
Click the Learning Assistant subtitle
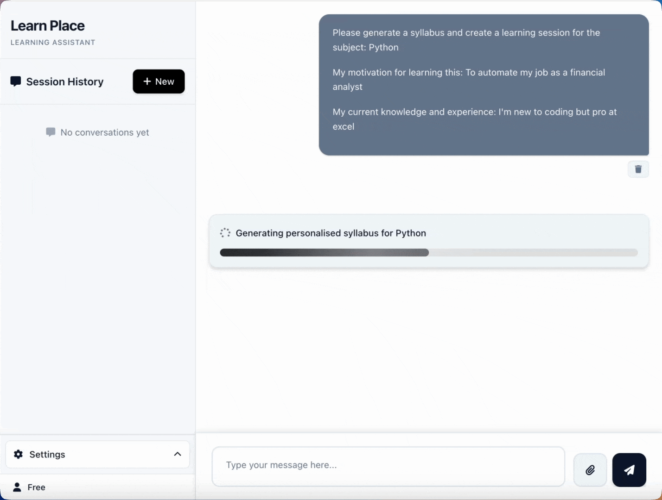coord(52,42)
